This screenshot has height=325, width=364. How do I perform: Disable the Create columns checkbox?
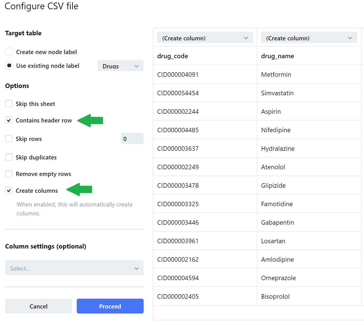(x=9, y=191)
